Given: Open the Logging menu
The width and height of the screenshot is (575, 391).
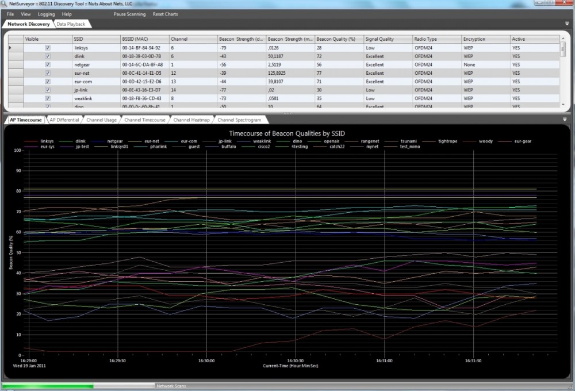Looking at the screenshot, I should tap(46, 14).
